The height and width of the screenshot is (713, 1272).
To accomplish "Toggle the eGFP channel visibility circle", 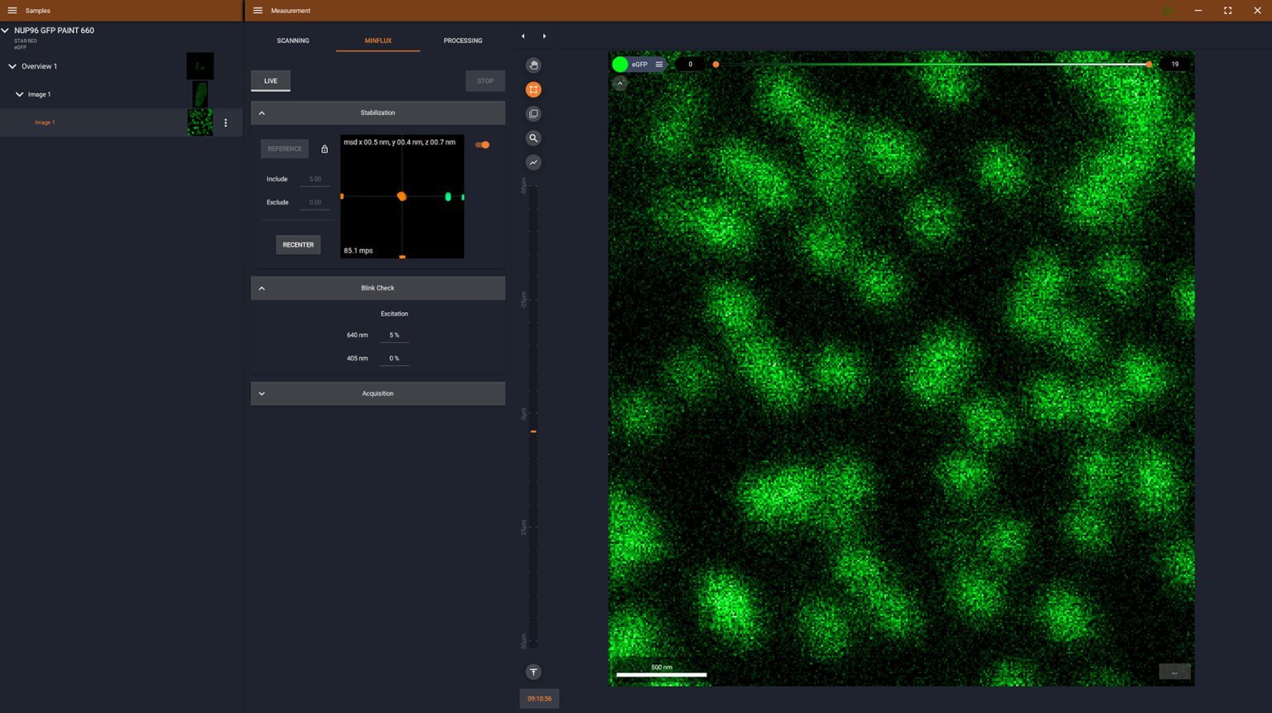I will [620, 64].
